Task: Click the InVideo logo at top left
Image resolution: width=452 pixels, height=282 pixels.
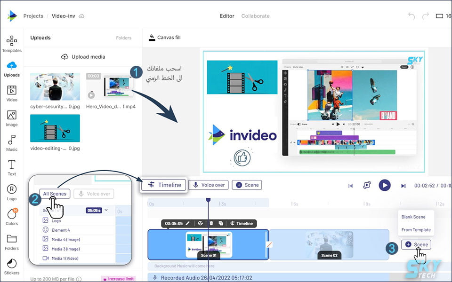Action: click(x=12, y=16)
